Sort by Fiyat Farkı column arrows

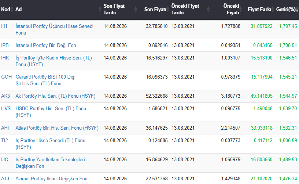pyautogui.click(x=273, y=9)
